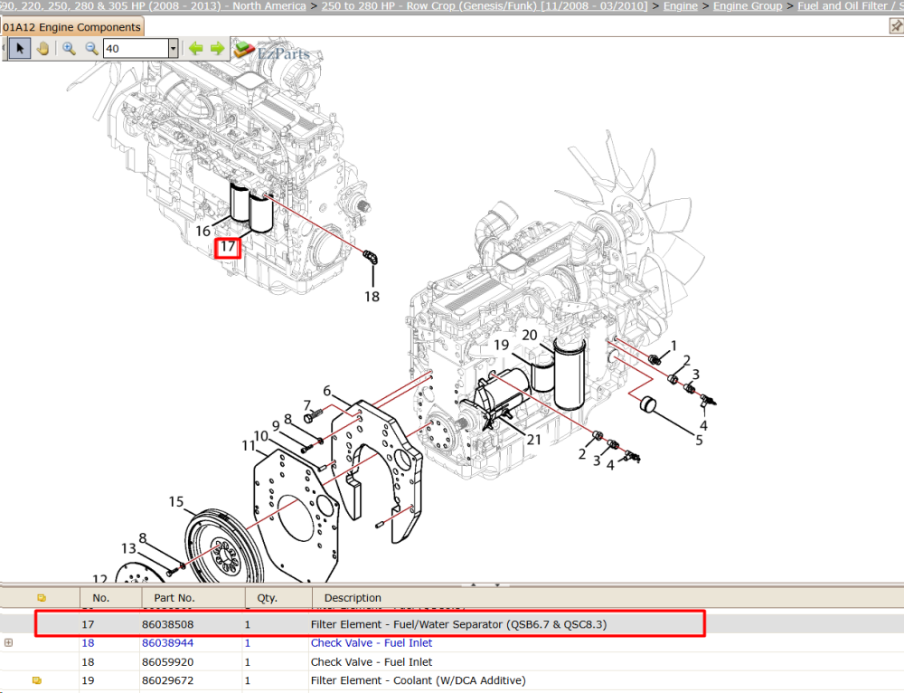The image size is (904, 693).
Task: Sort by the No. column header
Action: [101, 598]
